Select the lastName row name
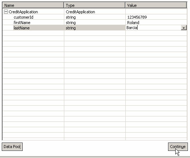Screen dimensions: 190x158 pyautogui.click(x=22, y=28)
